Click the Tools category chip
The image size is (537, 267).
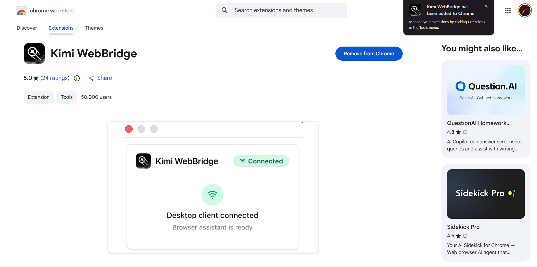point(67,97)
